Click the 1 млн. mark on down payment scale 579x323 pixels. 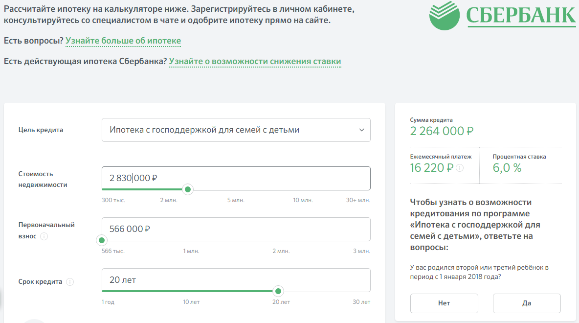[191, 252]
